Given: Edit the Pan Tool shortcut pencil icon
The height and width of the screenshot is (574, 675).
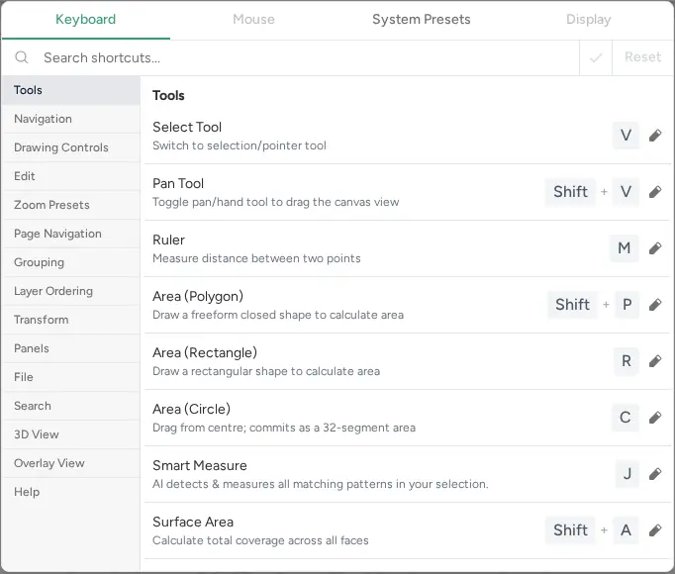Looking at the screenshot, I should (x=655, y=192).
